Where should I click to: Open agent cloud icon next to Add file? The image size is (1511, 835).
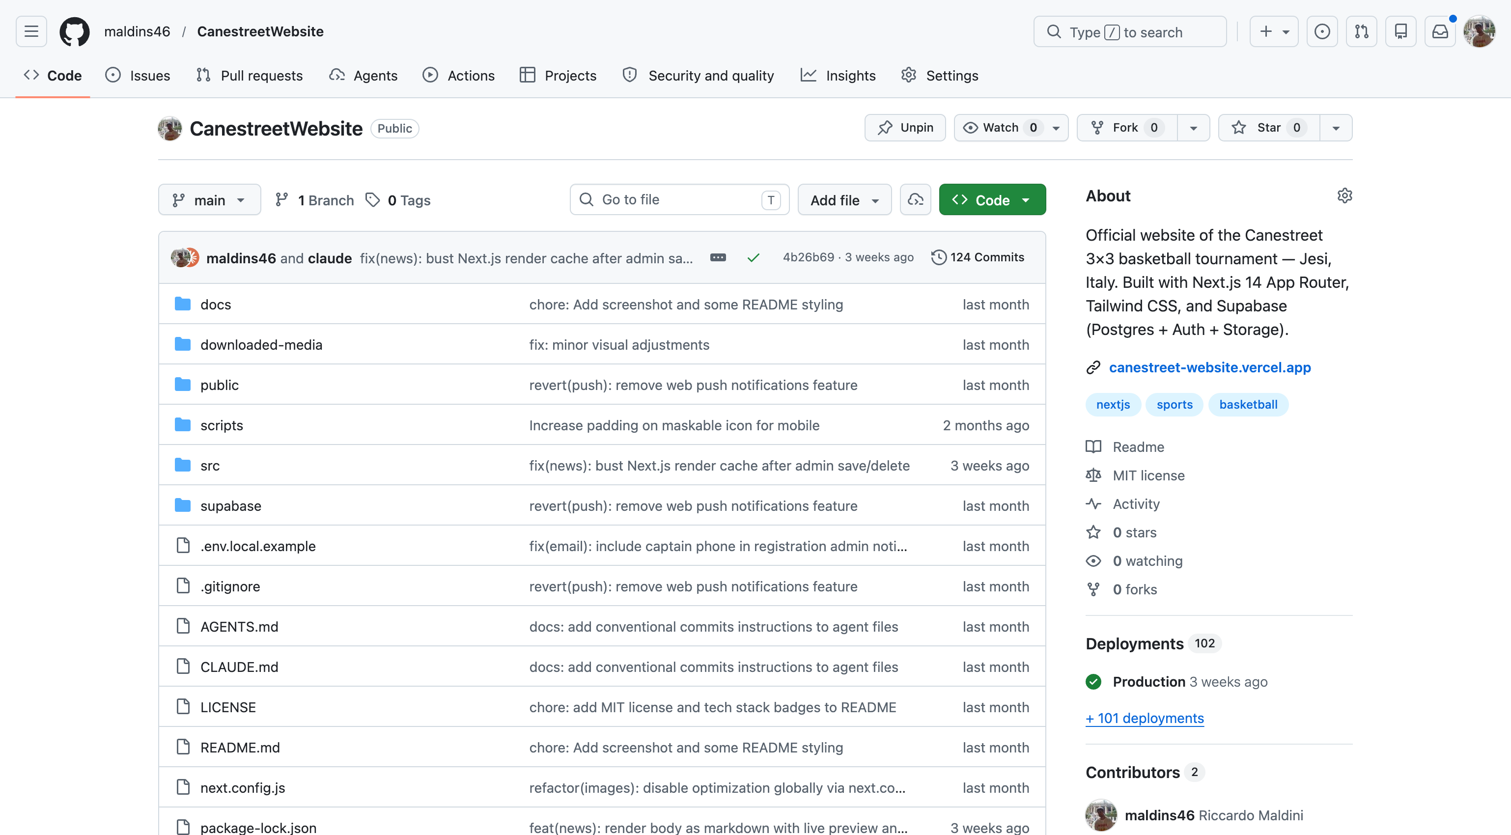916,200
